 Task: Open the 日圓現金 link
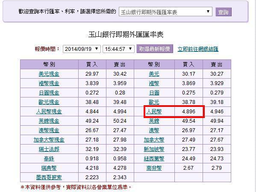click(49, 93)
